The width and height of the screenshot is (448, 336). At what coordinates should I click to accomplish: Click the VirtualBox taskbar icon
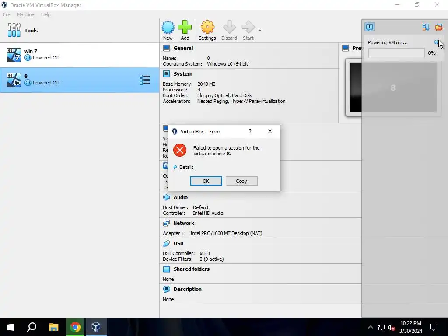point(96,327)
